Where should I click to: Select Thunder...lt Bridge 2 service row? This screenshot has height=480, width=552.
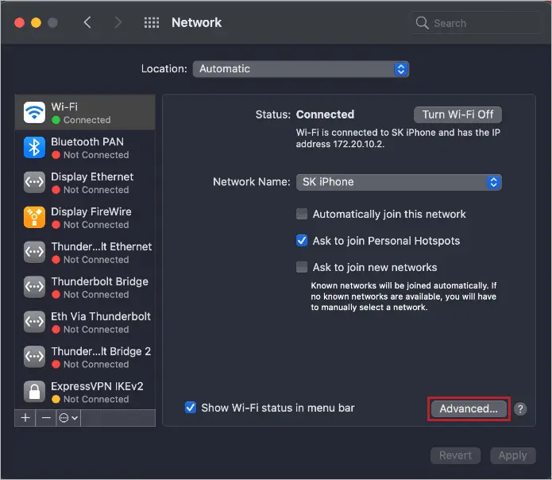pos(85,357)
